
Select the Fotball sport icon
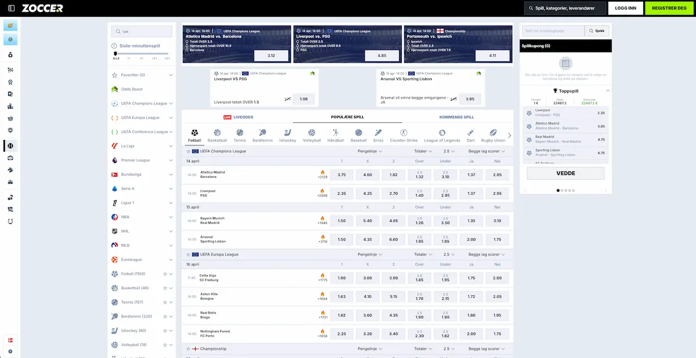pos(195,132)
